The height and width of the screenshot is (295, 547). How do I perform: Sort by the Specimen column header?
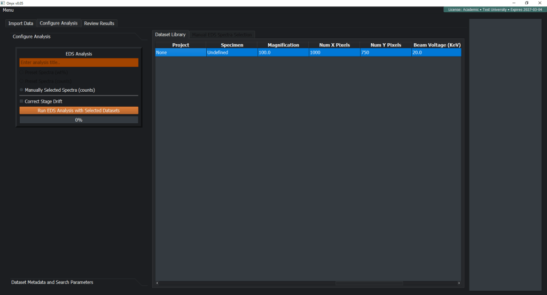pyautogui.click(x=232, y=45)
